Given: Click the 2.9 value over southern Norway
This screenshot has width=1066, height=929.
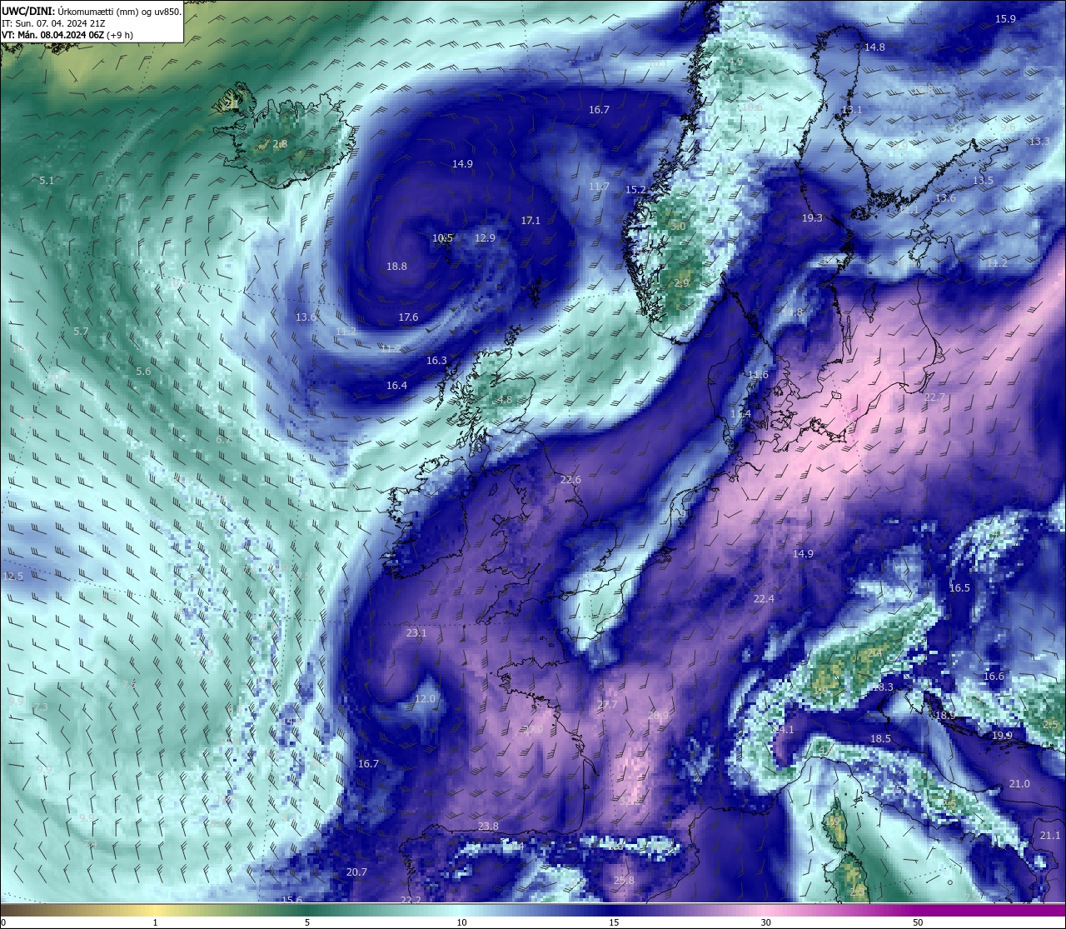Looking at the screenshot, I should point(681,283).
